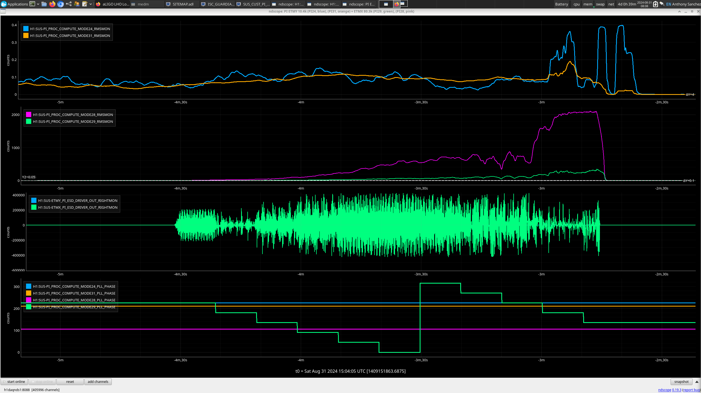
Task: Launch Firefox from the panel launcher
Action: tap(52, 4)
